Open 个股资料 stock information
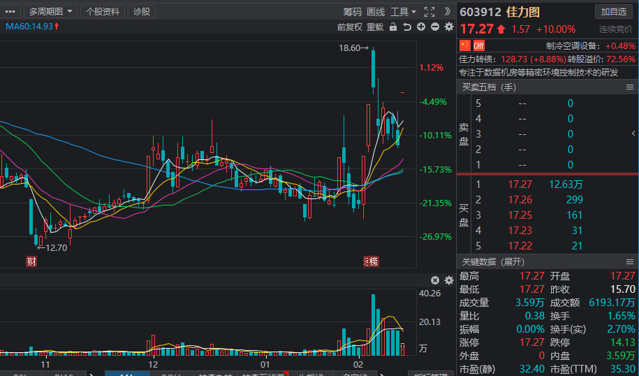Image resolution: width=639 pixels, height=376 pixels. pos(103,11)
